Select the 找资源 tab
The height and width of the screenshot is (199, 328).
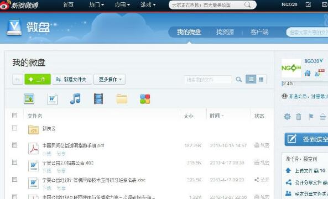225,32
